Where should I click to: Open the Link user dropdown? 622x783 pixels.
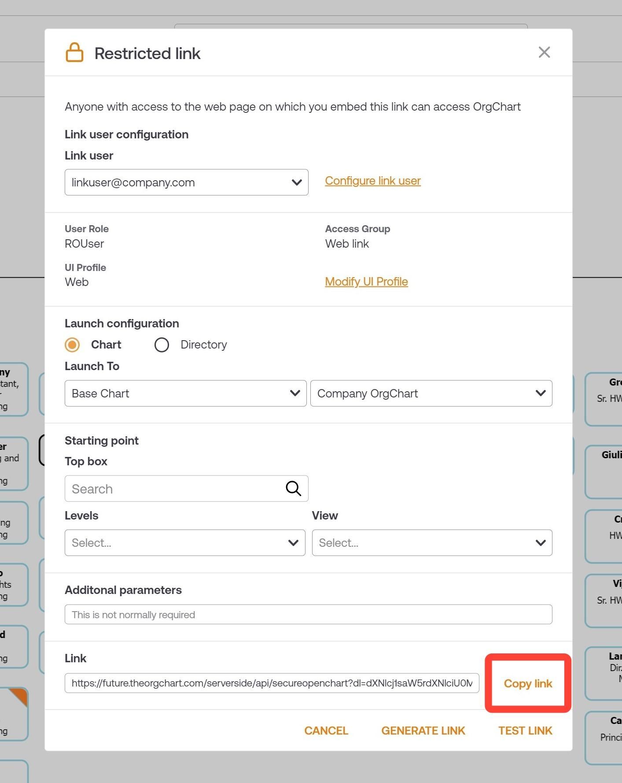[186, 182]
